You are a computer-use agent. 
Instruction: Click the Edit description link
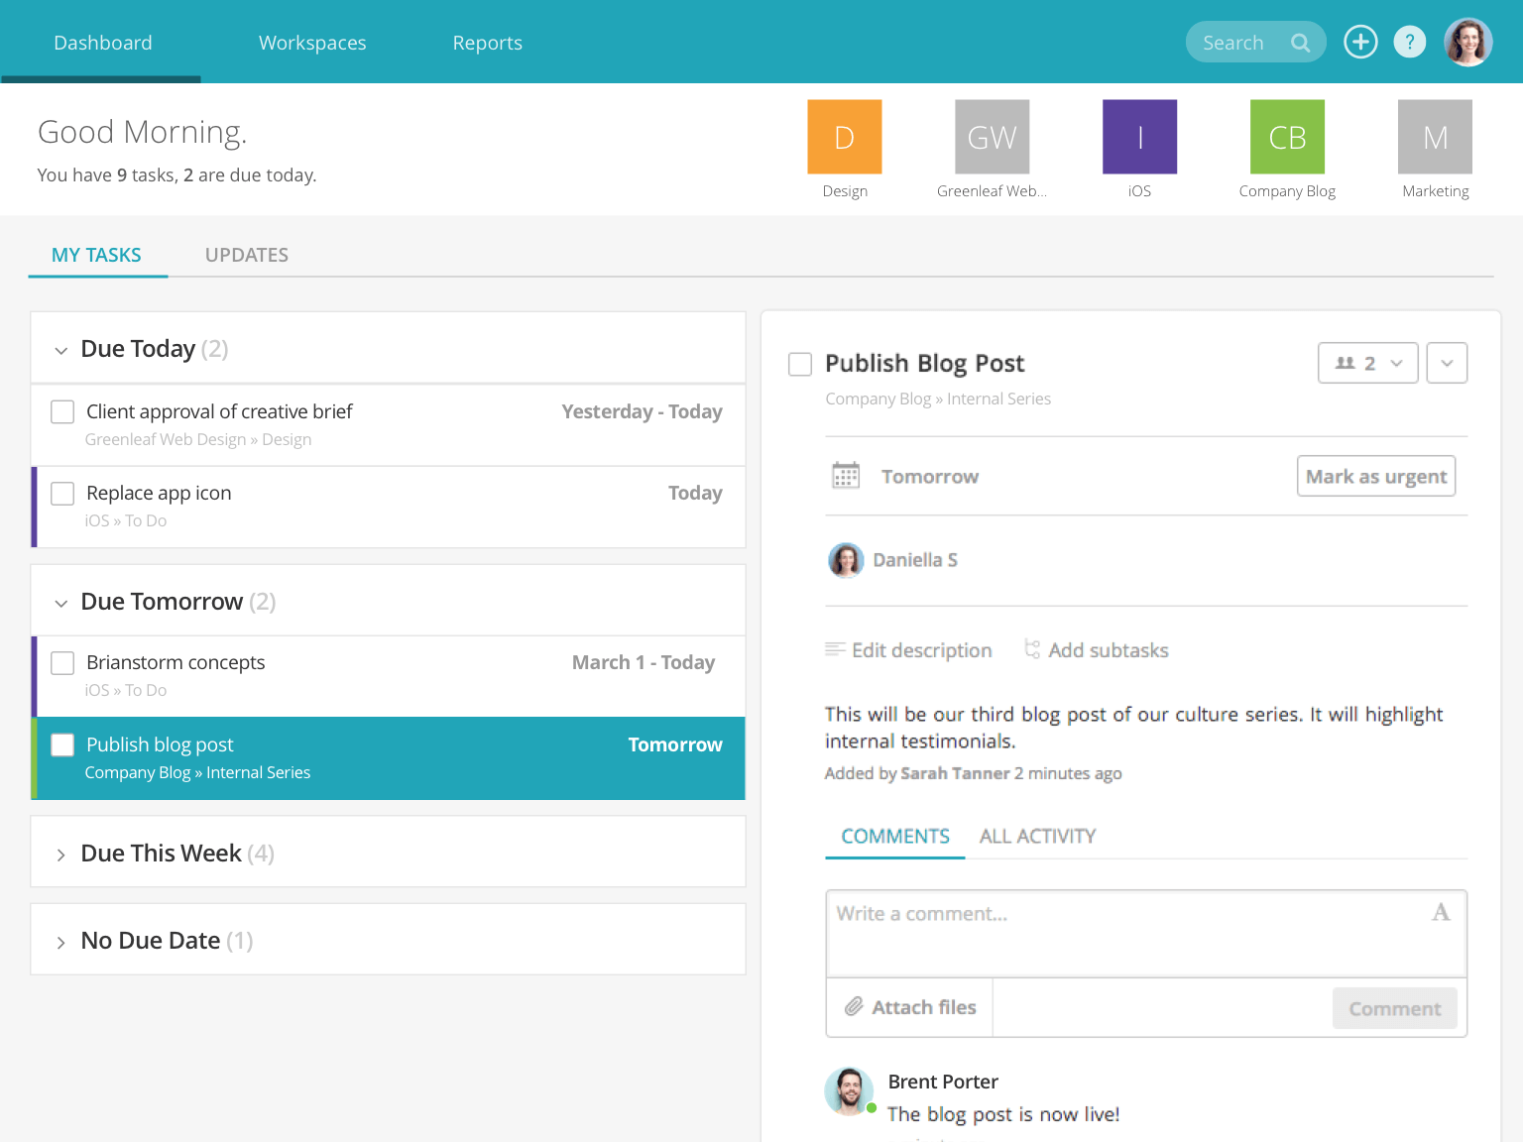pyautogui.click(x=921, y=650)
